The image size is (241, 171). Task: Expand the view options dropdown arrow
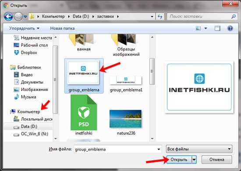pyautogui.click(x=206, y=28)
